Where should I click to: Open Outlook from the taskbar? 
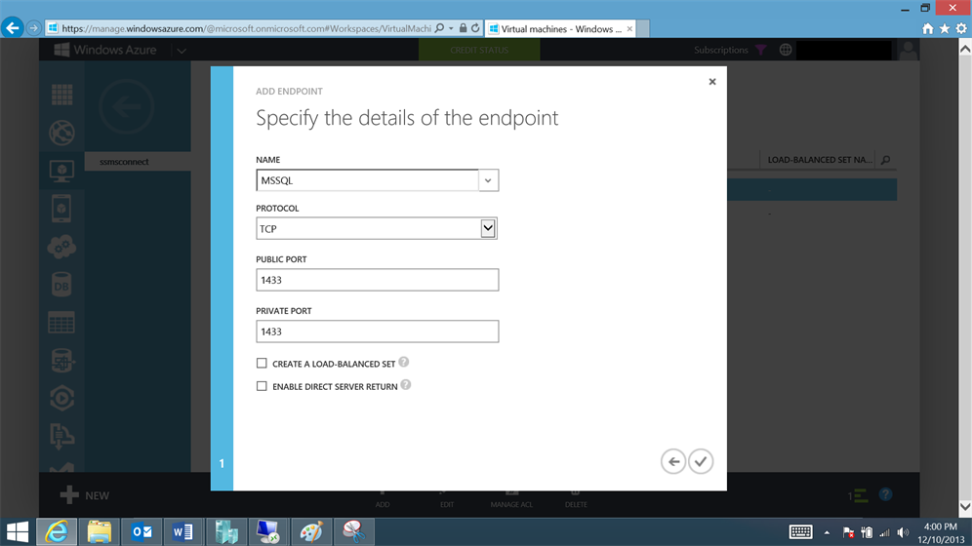(x=142, y=531)
